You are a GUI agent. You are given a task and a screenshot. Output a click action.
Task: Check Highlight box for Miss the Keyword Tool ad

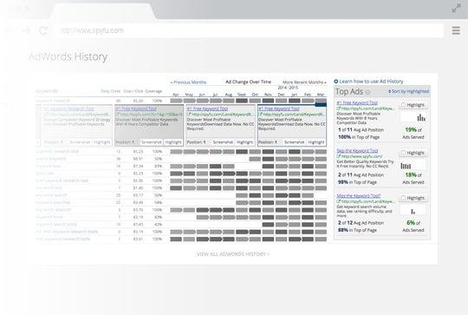(x=403, y=198)
